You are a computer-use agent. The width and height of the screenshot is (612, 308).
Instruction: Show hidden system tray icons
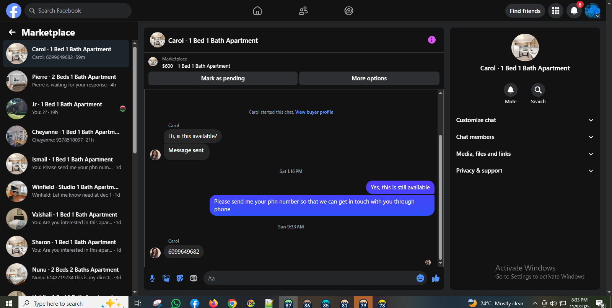coord(535,303)
